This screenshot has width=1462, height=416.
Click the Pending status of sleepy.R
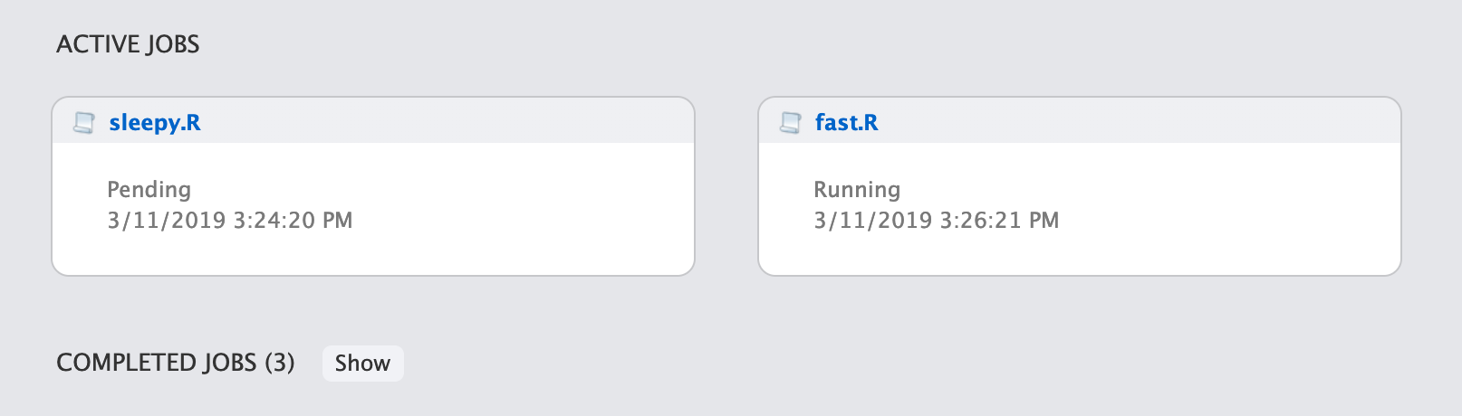pyautogui.click(x=149, y=189)
